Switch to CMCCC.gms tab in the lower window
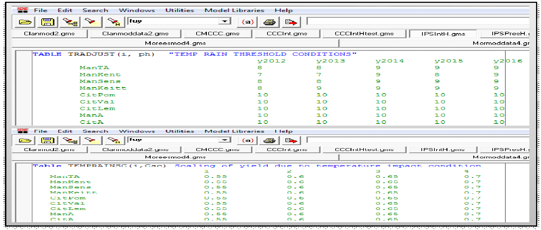This screenshot has width=541, height=230. [x=218, y=150]
